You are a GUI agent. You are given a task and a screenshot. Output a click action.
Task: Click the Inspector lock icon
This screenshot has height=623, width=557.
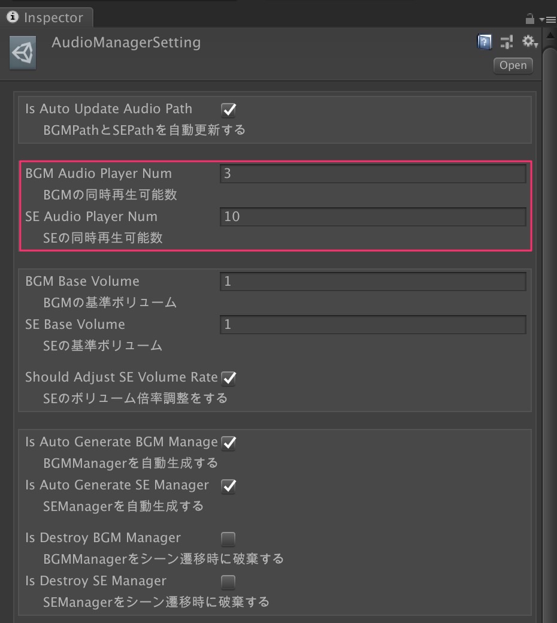[x=529, y=19]
